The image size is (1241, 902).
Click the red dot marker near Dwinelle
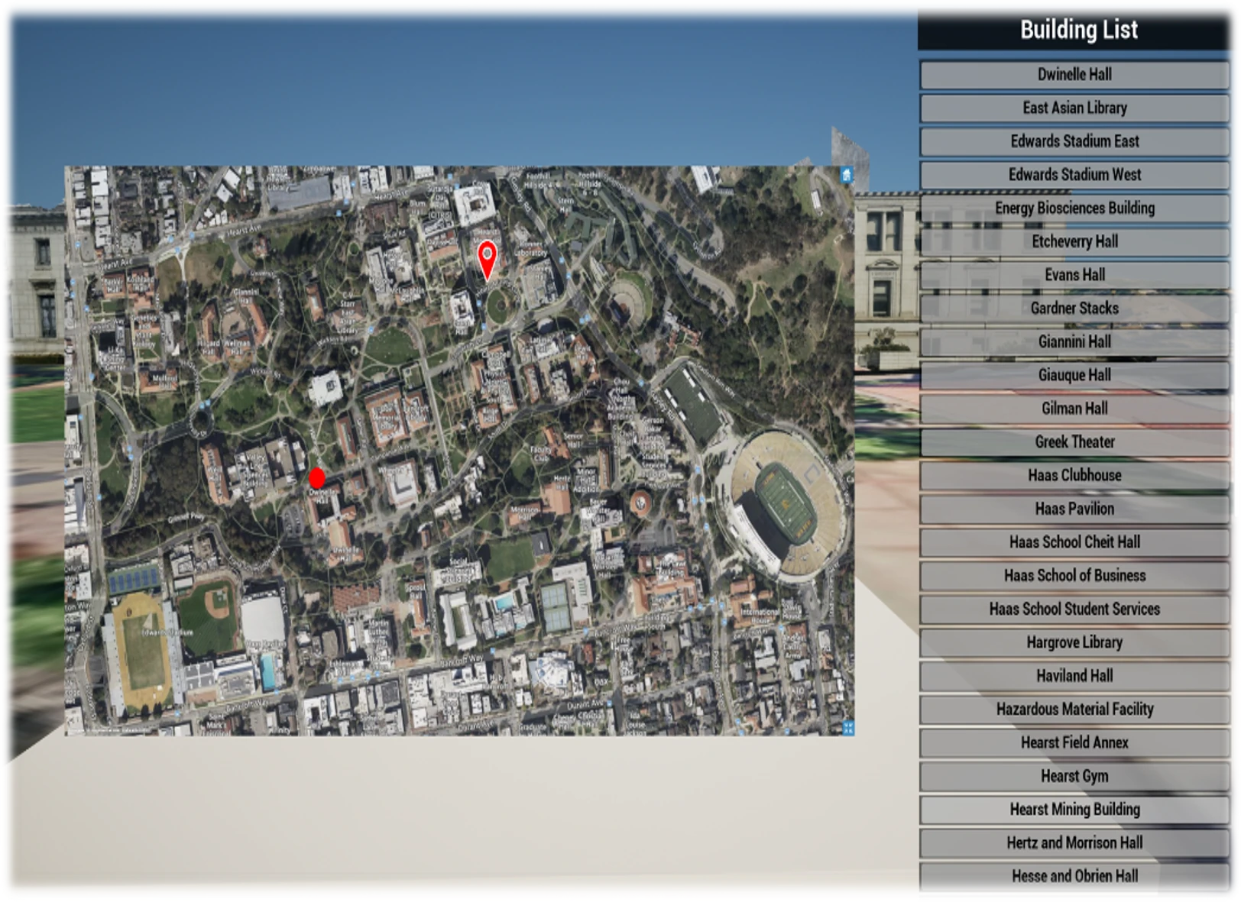click(317, 478)
